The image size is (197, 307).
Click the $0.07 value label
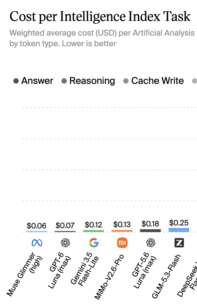click(65, 225)
